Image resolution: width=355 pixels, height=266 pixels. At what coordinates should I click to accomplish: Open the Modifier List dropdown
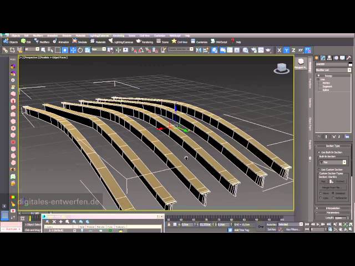(x=333, y=70)
